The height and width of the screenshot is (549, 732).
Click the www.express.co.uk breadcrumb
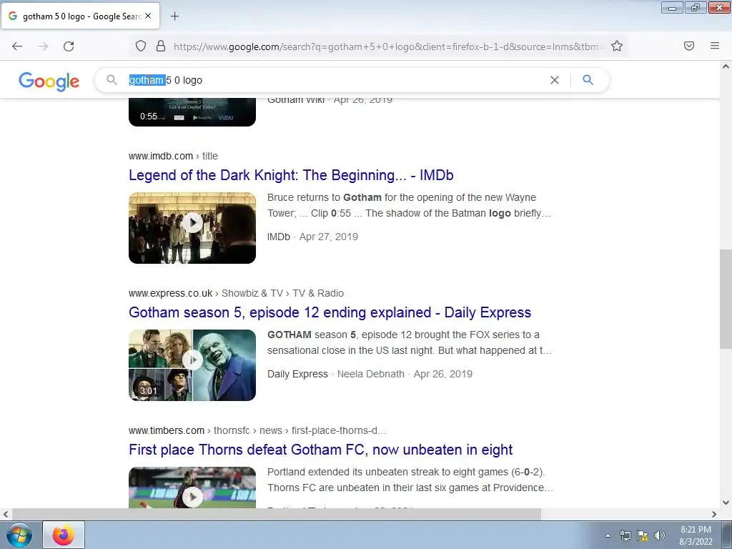click(x=236, y=293)
